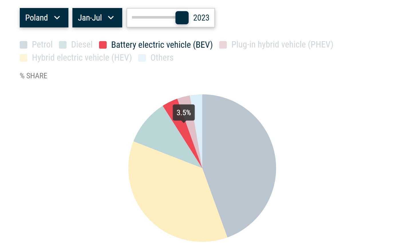Click the Plug-in hybrid vehicle (PHEV) label
395x249 pixels.
pyautogui.click(x=282, y=45)
